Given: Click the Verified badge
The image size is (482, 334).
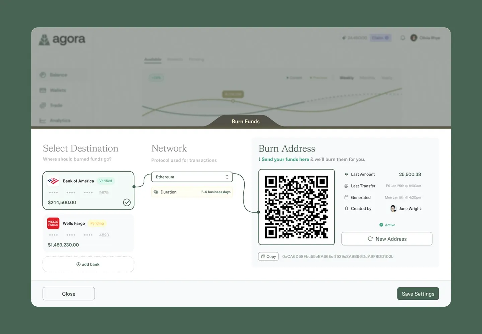Looking at the screenshot, I should [106, 181].
